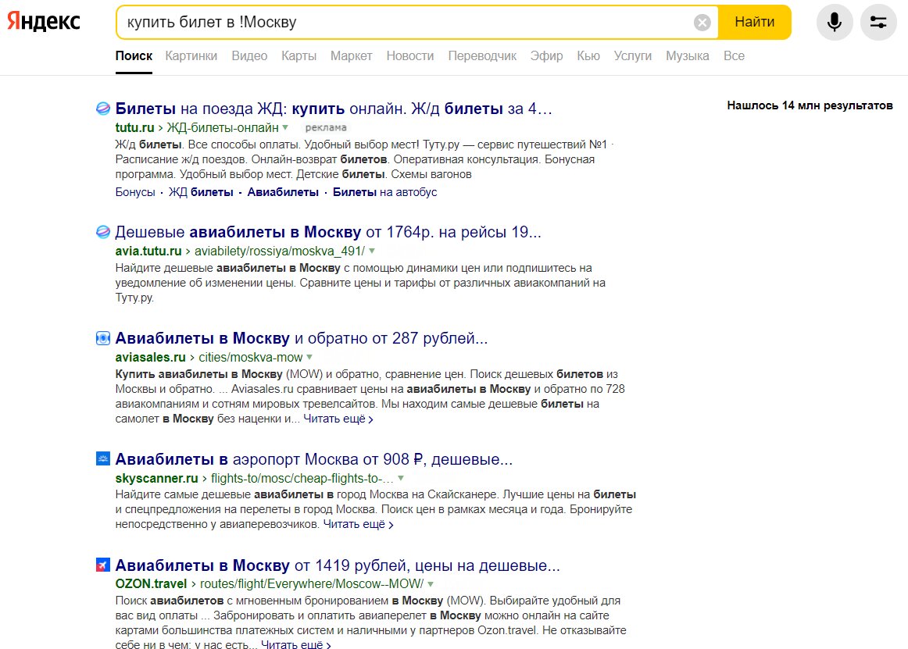The height and width of the screenshot is (649, 908).
Task: Switch to the Эфир tab
Action: click(547, 56)
